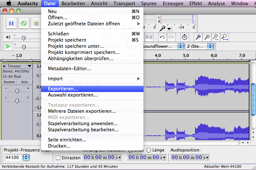Click the Redo arrow icon
The height and width of the screenshot is (170, 256).
pos(171,37)
